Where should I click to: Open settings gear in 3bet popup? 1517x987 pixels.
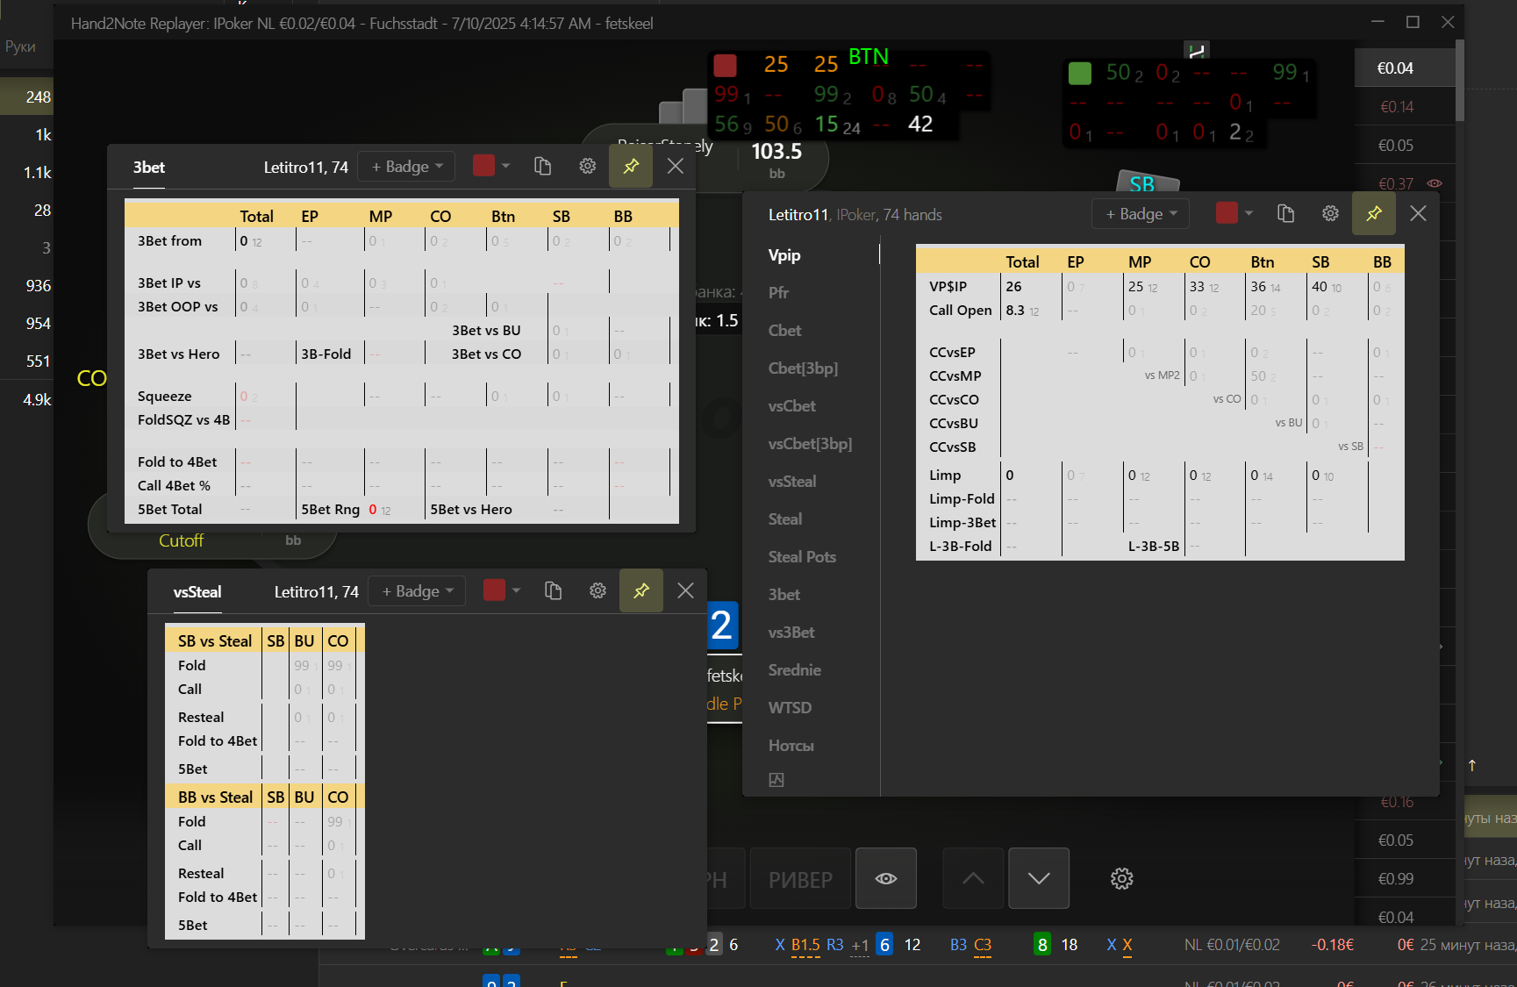click(x=588, y=167)
